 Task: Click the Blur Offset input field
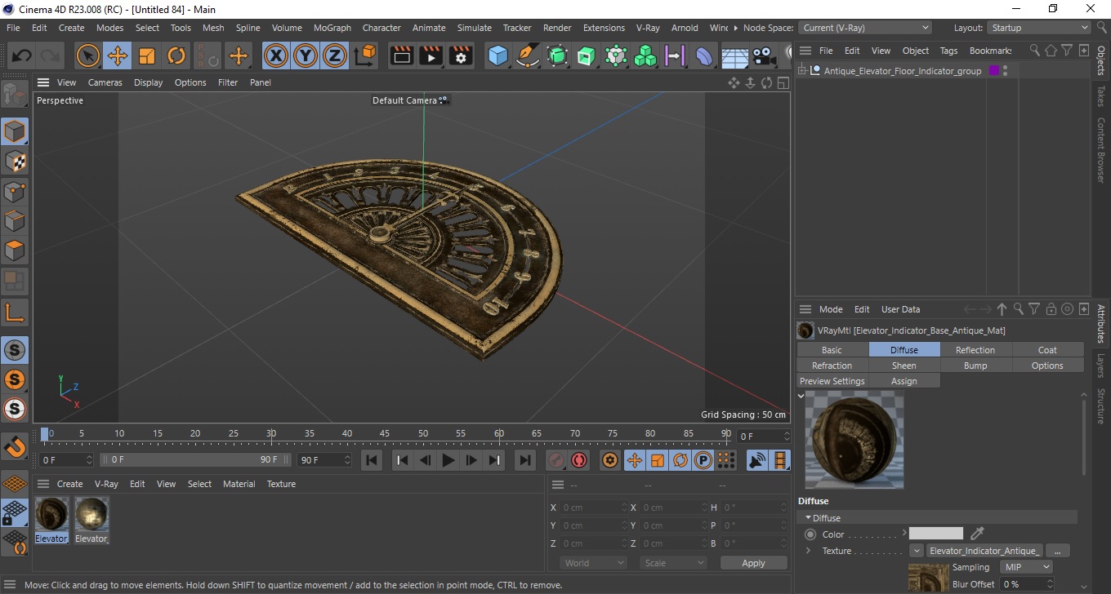click(x=1026, y=584)
